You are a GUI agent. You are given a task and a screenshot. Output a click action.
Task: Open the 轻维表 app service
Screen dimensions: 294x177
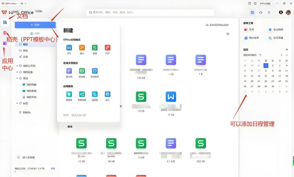click(69, 96)
